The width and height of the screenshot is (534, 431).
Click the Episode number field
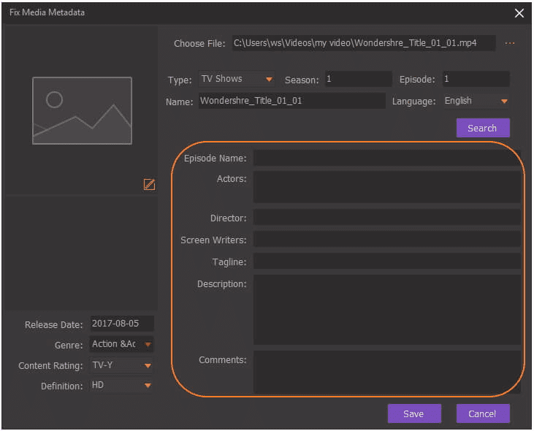(x=475, y=79)
